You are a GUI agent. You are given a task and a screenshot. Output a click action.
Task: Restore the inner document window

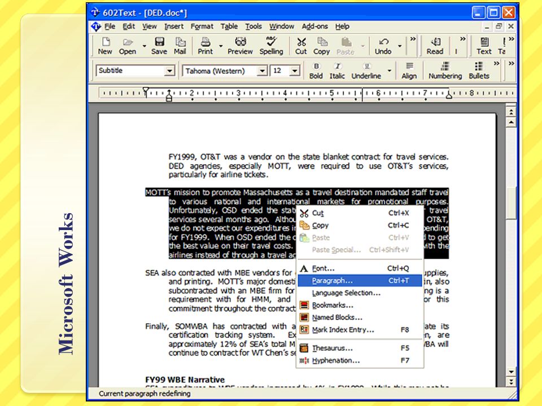[499, 27]
